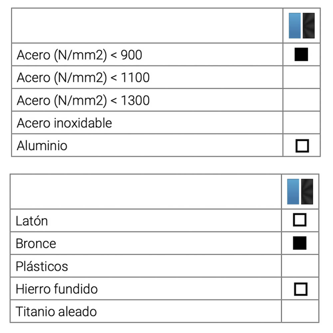Viewport: 333px width, 333px height.
Task: Select the Acero (N/mm2) < 900 label
Action: pyautogui.click(x=79, y=55)
